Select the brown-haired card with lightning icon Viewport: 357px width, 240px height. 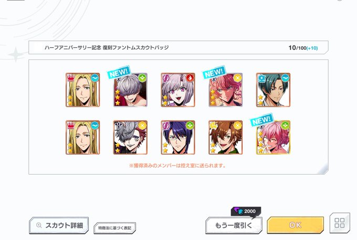click(225, 137)
